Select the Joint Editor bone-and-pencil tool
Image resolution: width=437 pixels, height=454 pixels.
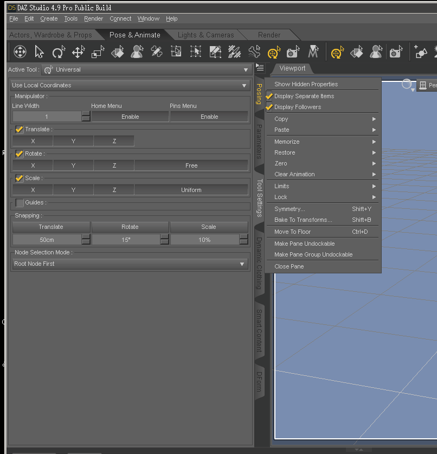coord(157,52)
